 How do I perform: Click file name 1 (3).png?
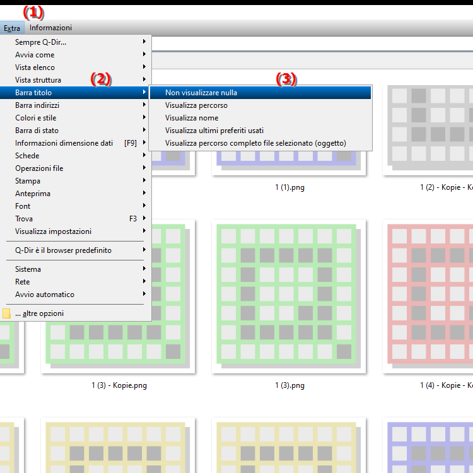[289, 385]
